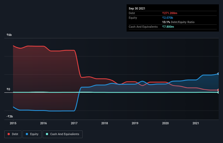Click the 2015 axis label
The image size is (223, 143).
pyautogui.click(x=13, y=123)
